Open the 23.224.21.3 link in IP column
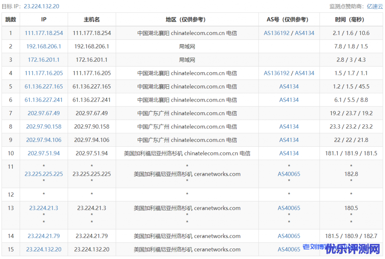The width and height of the screenshot is (385, 259). [x=44, y=208]
